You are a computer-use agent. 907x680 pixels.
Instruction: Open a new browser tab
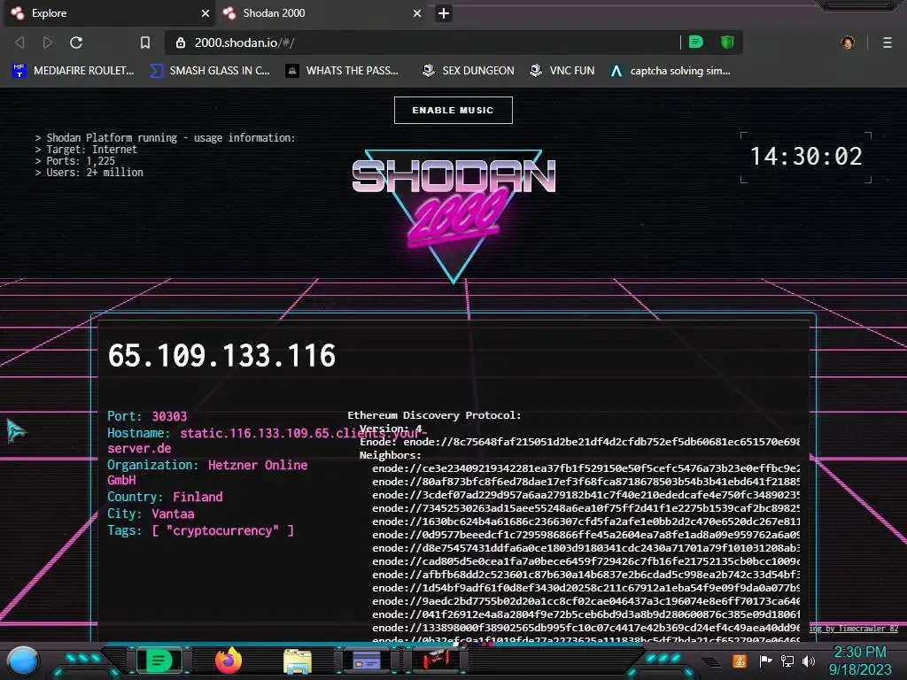(444, 13)
